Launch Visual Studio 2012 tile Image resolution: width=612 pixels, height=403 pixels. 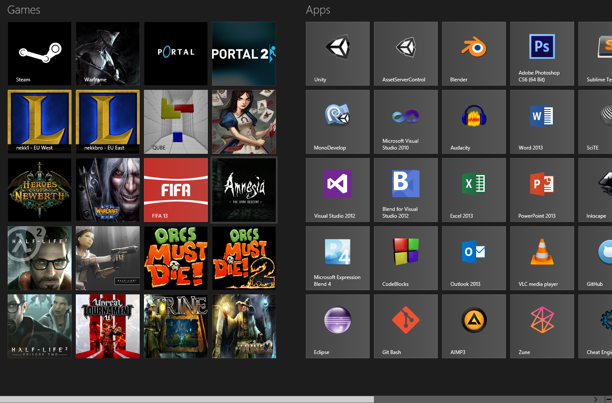click(338, 190)
